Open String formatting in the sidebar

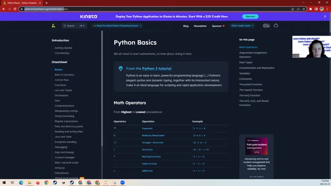coord(64,116)
